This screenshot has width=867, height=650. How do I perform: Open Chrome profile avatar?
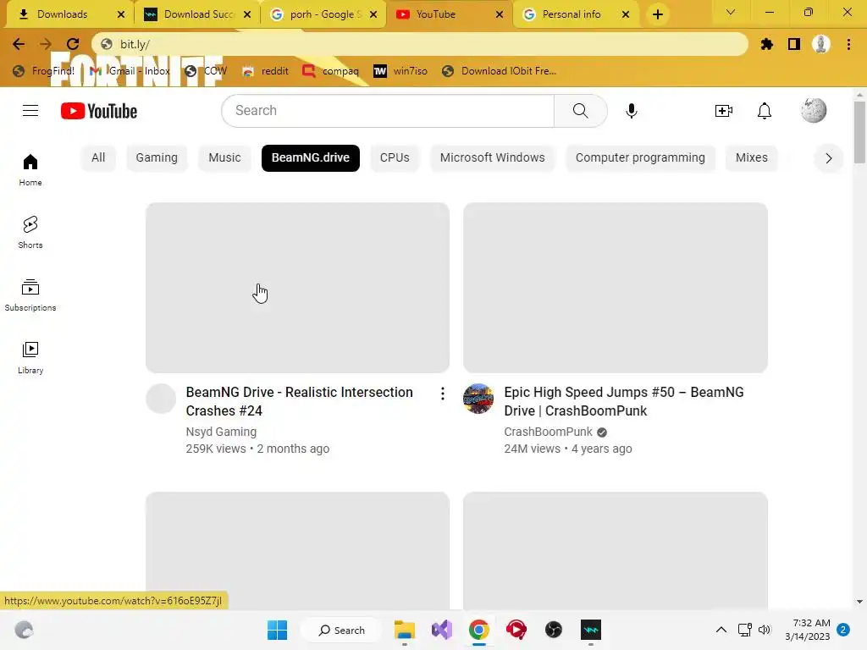821,44
